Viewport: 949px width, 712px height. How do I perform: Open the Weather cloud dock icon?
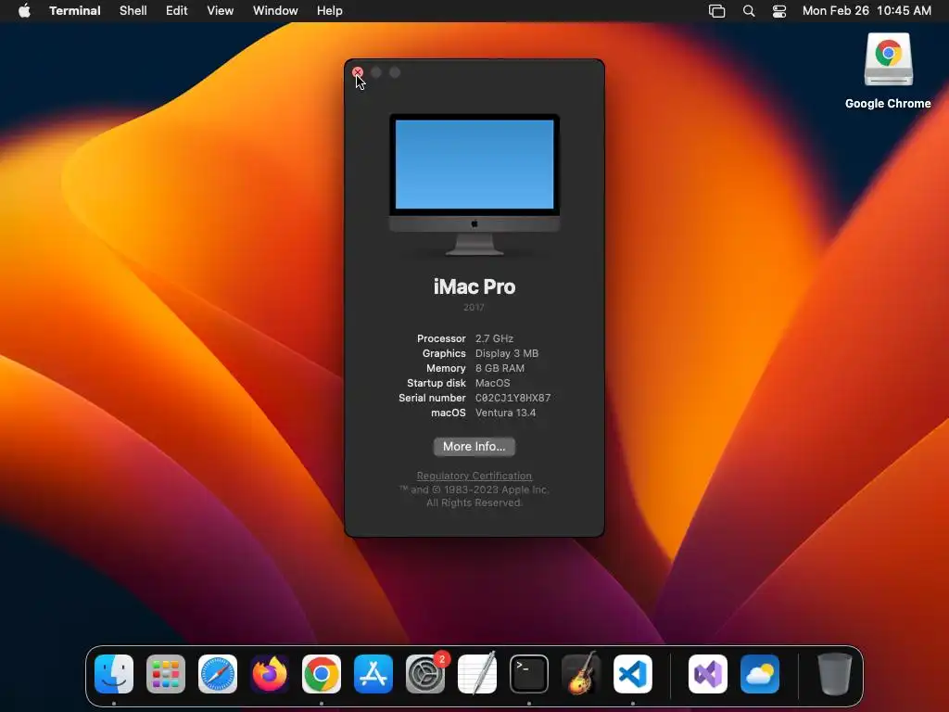(760, 674)
